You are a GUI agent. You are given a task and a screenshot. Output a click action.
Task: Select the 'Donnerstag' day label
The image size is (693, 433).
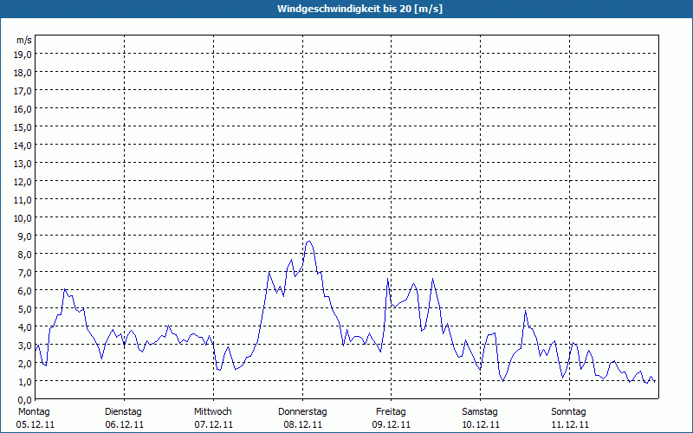(302, 412)
